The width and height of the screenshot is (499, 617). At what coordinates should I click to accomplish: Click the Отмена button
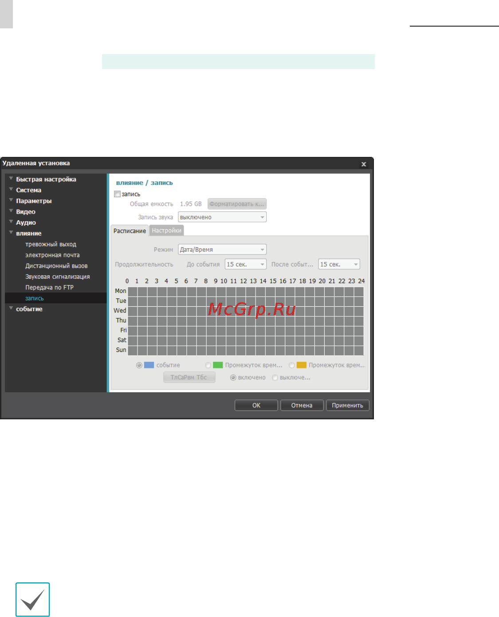tap(302, 405)
